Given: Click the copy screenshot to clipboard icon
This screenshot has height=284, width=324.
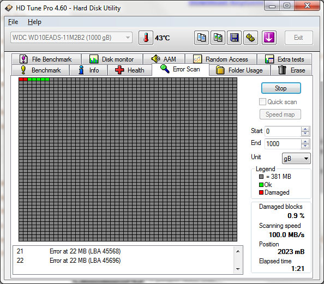Looking at the screenshot, I should [x=218, y=38].
